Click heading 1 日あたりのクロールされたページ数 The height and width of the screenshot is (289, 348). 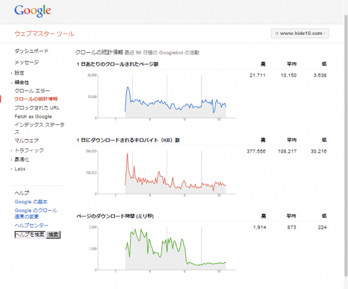coord(117,64)
